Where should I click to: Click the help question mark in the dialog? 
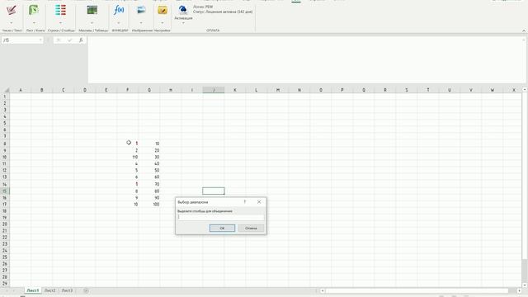245,202
